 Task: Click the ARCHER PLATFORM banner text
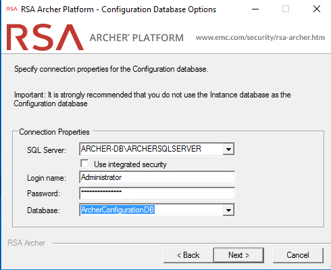click(x=136, y=38)
